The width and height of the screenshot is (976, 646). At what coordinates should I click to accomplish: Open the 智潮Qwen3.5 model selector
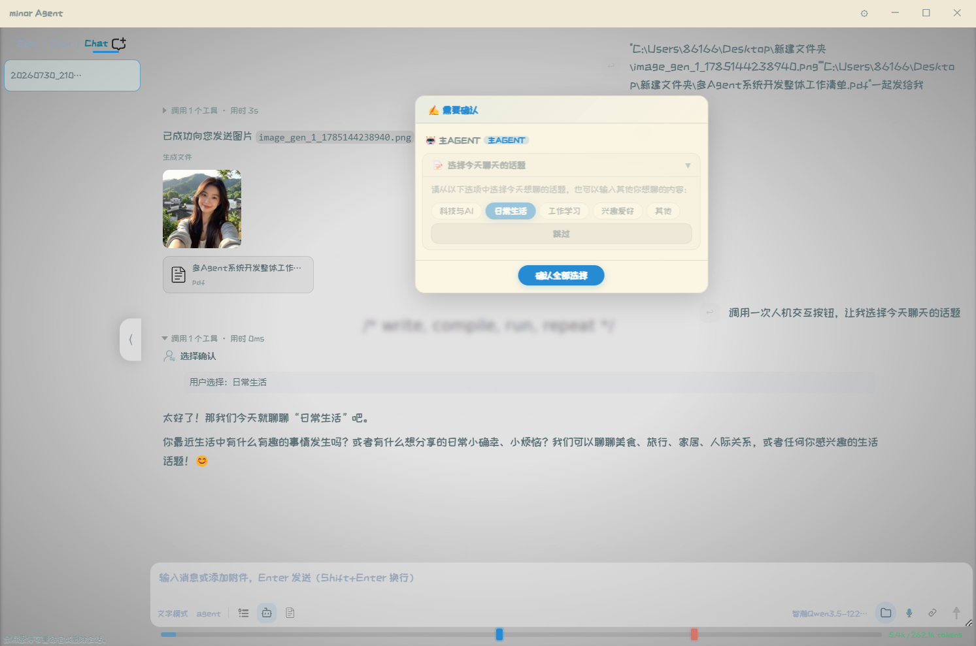[830, 613]
